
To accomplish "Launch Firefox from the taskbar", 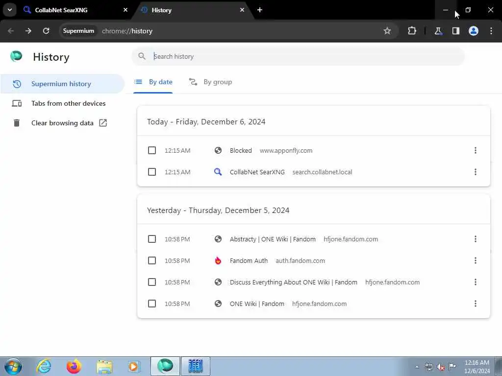I will click(74, 366).
